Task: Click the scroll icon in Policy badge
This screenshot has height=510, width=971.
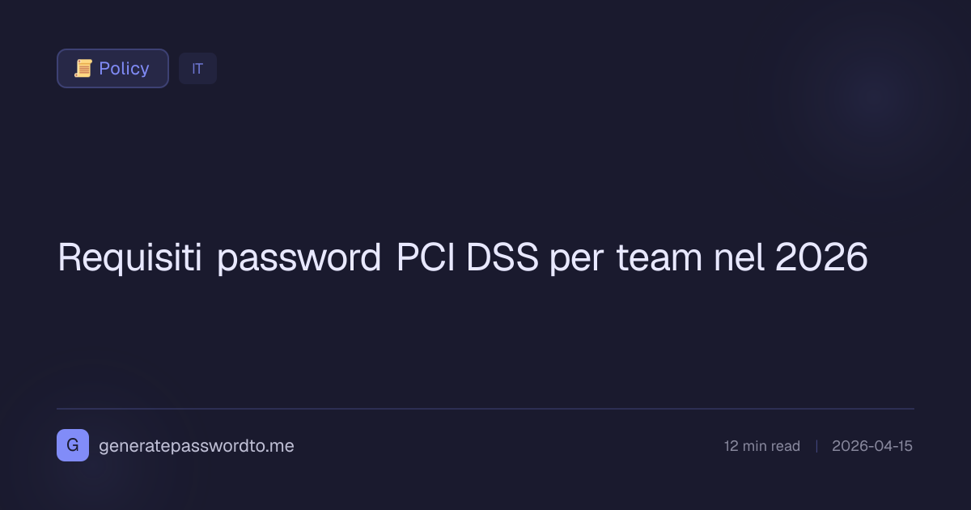Action: pos(83,69)
